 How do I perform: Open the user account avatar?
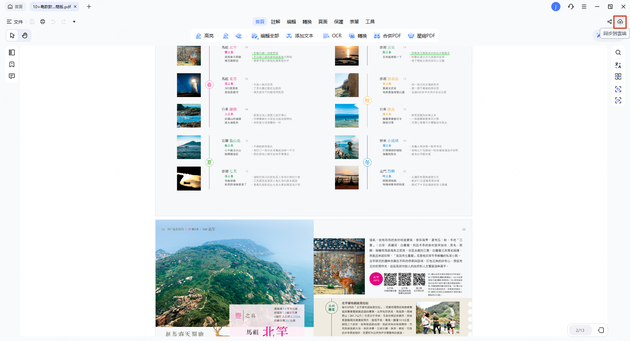point(556,7)
